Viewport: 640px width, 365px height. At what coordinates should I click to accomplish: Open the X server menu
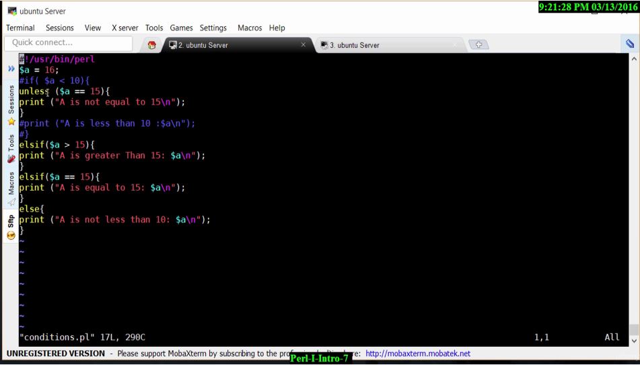(125, 28)
